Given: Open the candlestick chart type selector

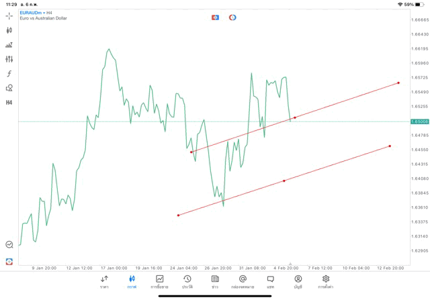Looking at the screenshot, I should [9, 30].
